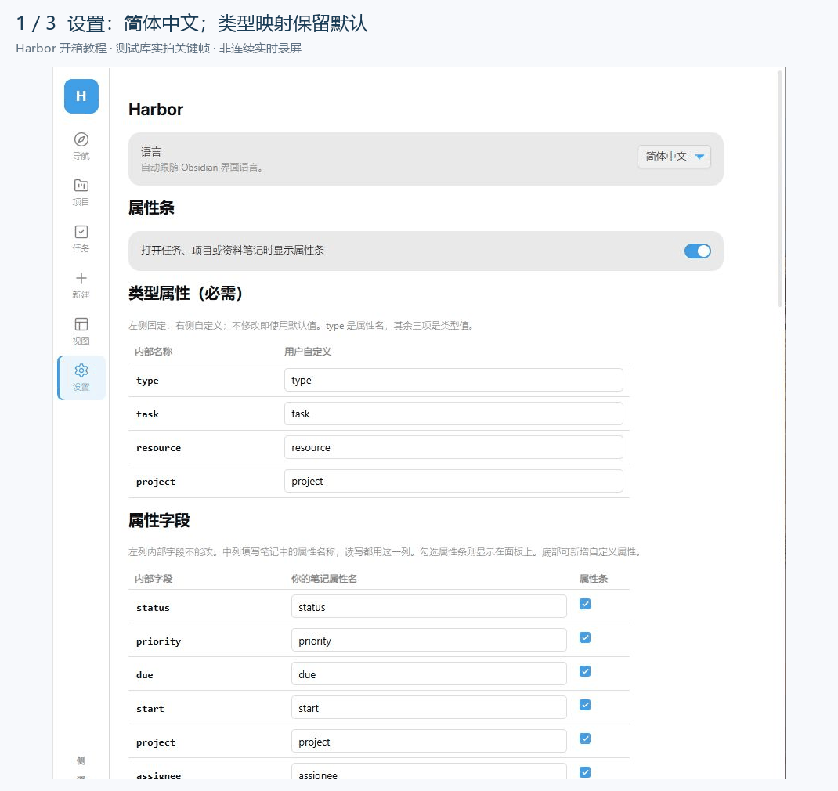Toggle the 属性条 display switch
The image size is (838, 791).
click(x=698, y=251)
